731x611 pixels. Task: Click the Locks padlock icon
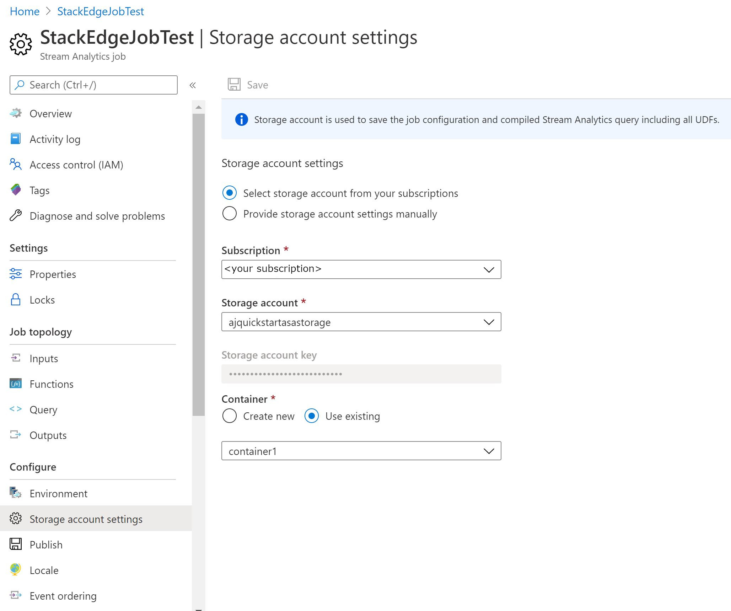(16, 300)
